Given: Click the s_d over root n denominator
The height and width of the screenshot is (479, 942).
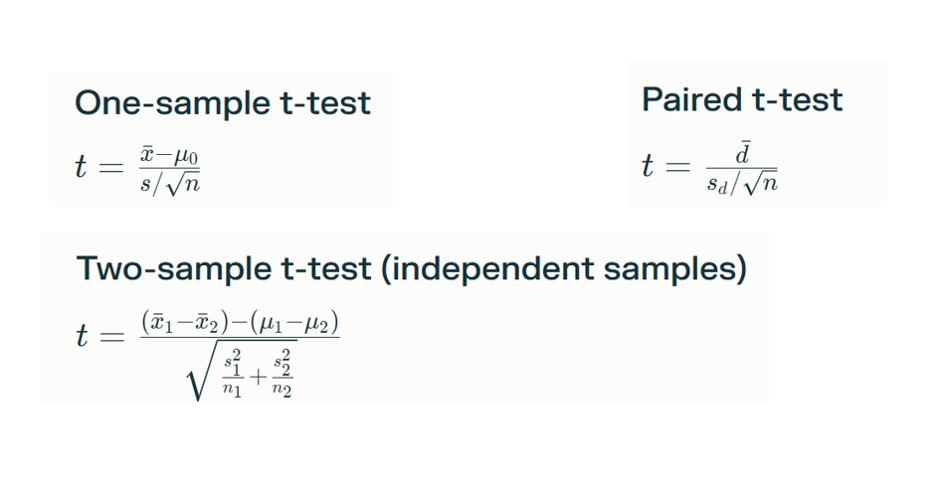Looking at the screenshot, I should [742, 183].
